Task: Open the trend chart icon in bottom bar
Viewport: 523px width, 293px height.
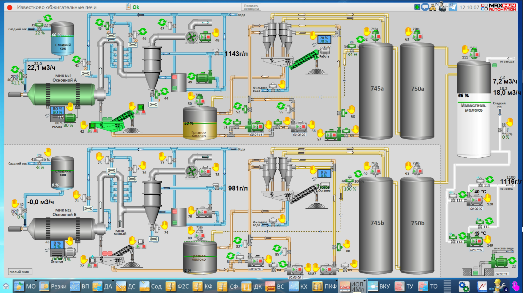Action: tap(482, 286)
